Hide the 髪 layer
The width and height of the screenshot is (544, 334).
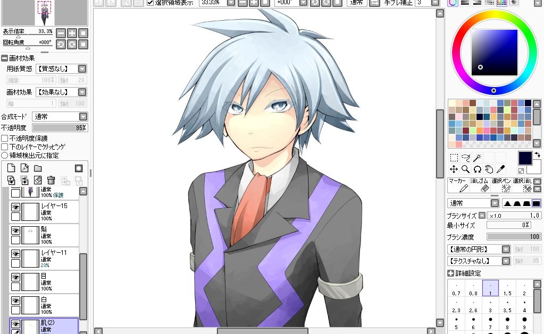tap(15, 231)
